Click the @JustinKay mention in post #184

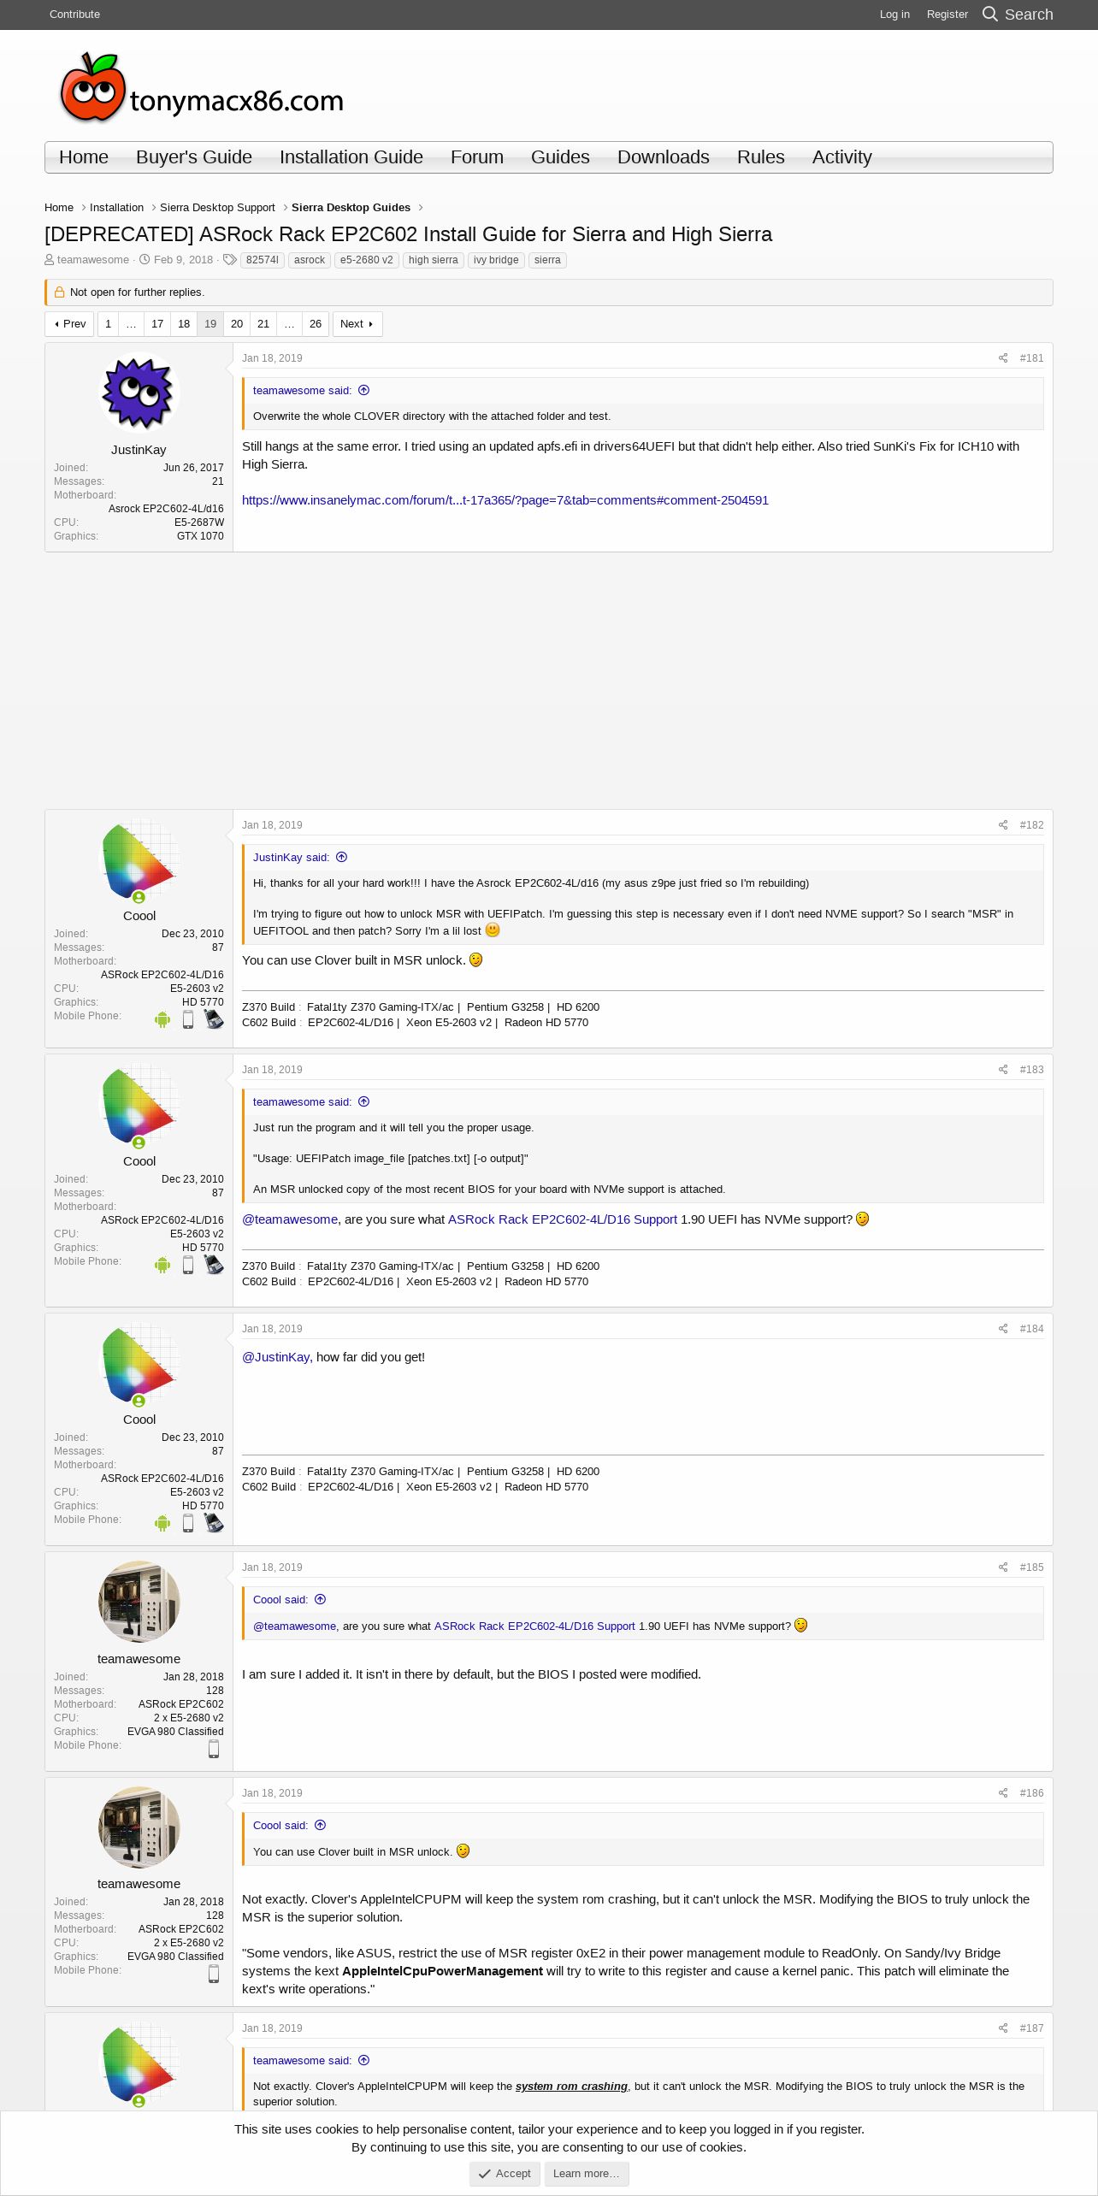tap(275, 1357)
